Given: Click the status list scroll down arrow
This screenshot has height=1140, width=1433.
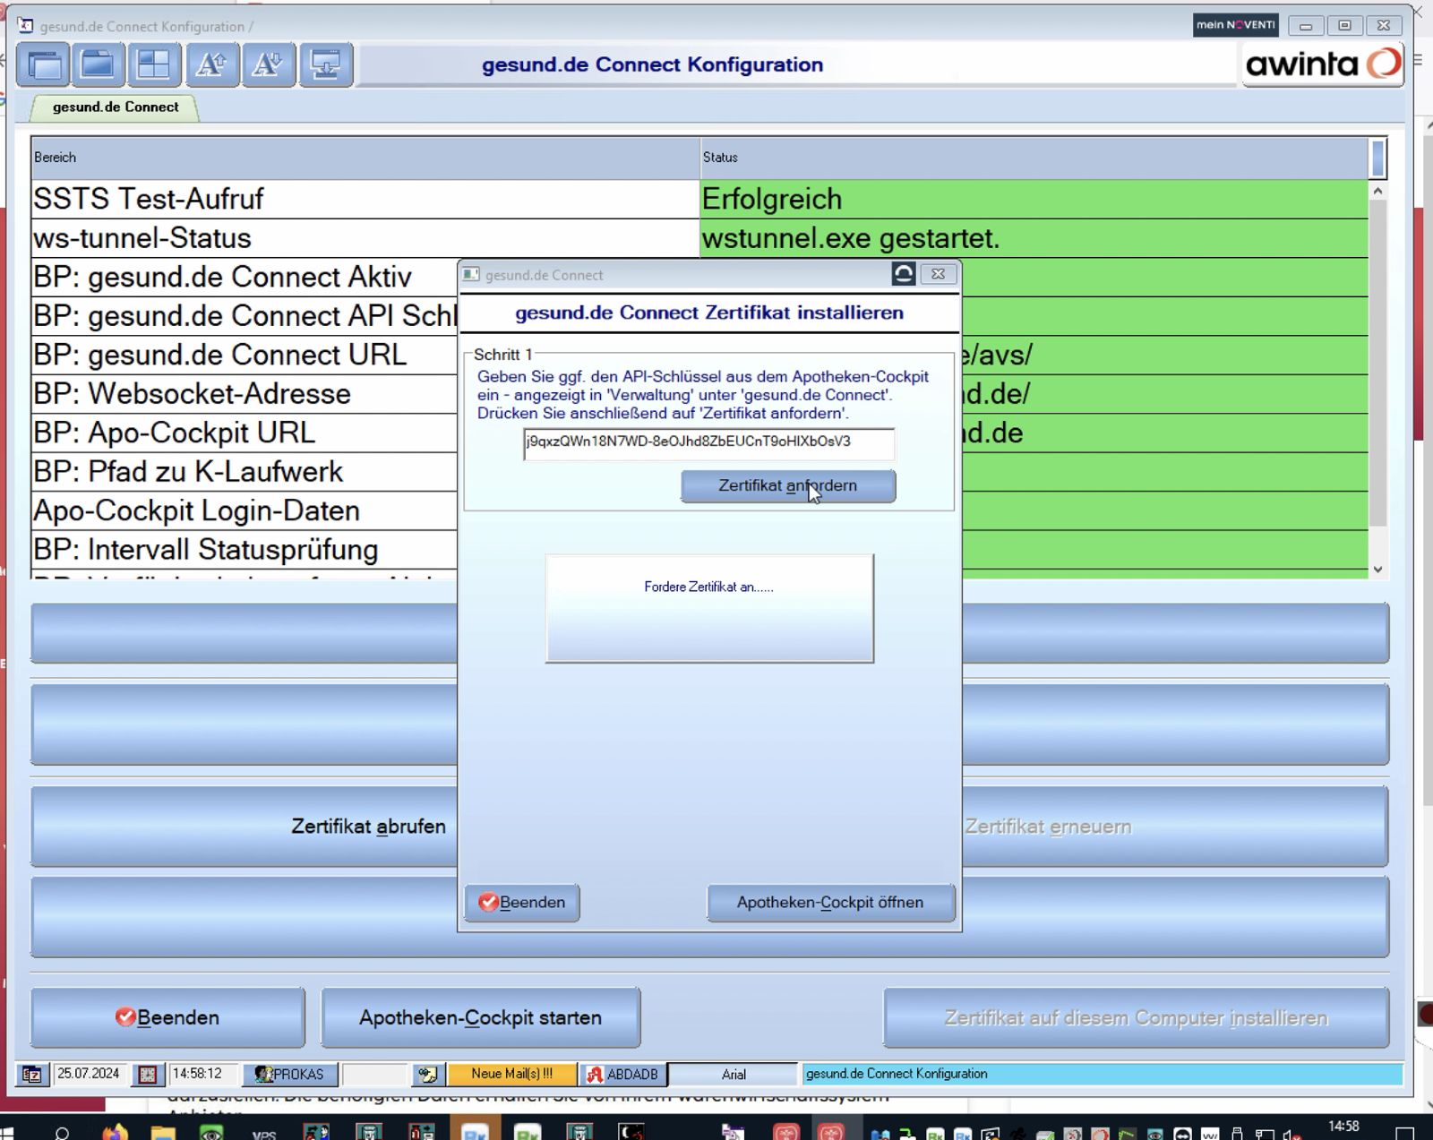Looking at the screenshot, I should (1377, 570).
